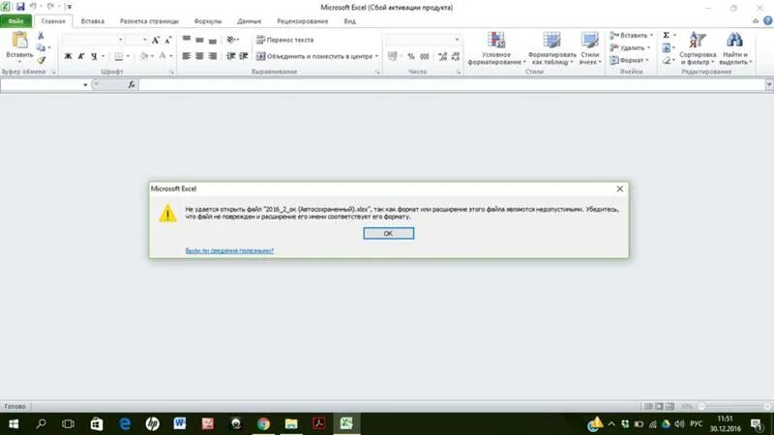Click the Decrease Indent icon
Screen dimensions: 774x435
[x=230, y=56]
